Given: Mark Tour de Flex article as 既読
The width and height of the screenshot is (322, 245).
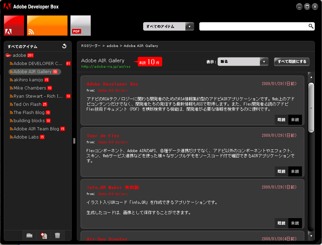Looking at the screenshot, I should 281,171.
